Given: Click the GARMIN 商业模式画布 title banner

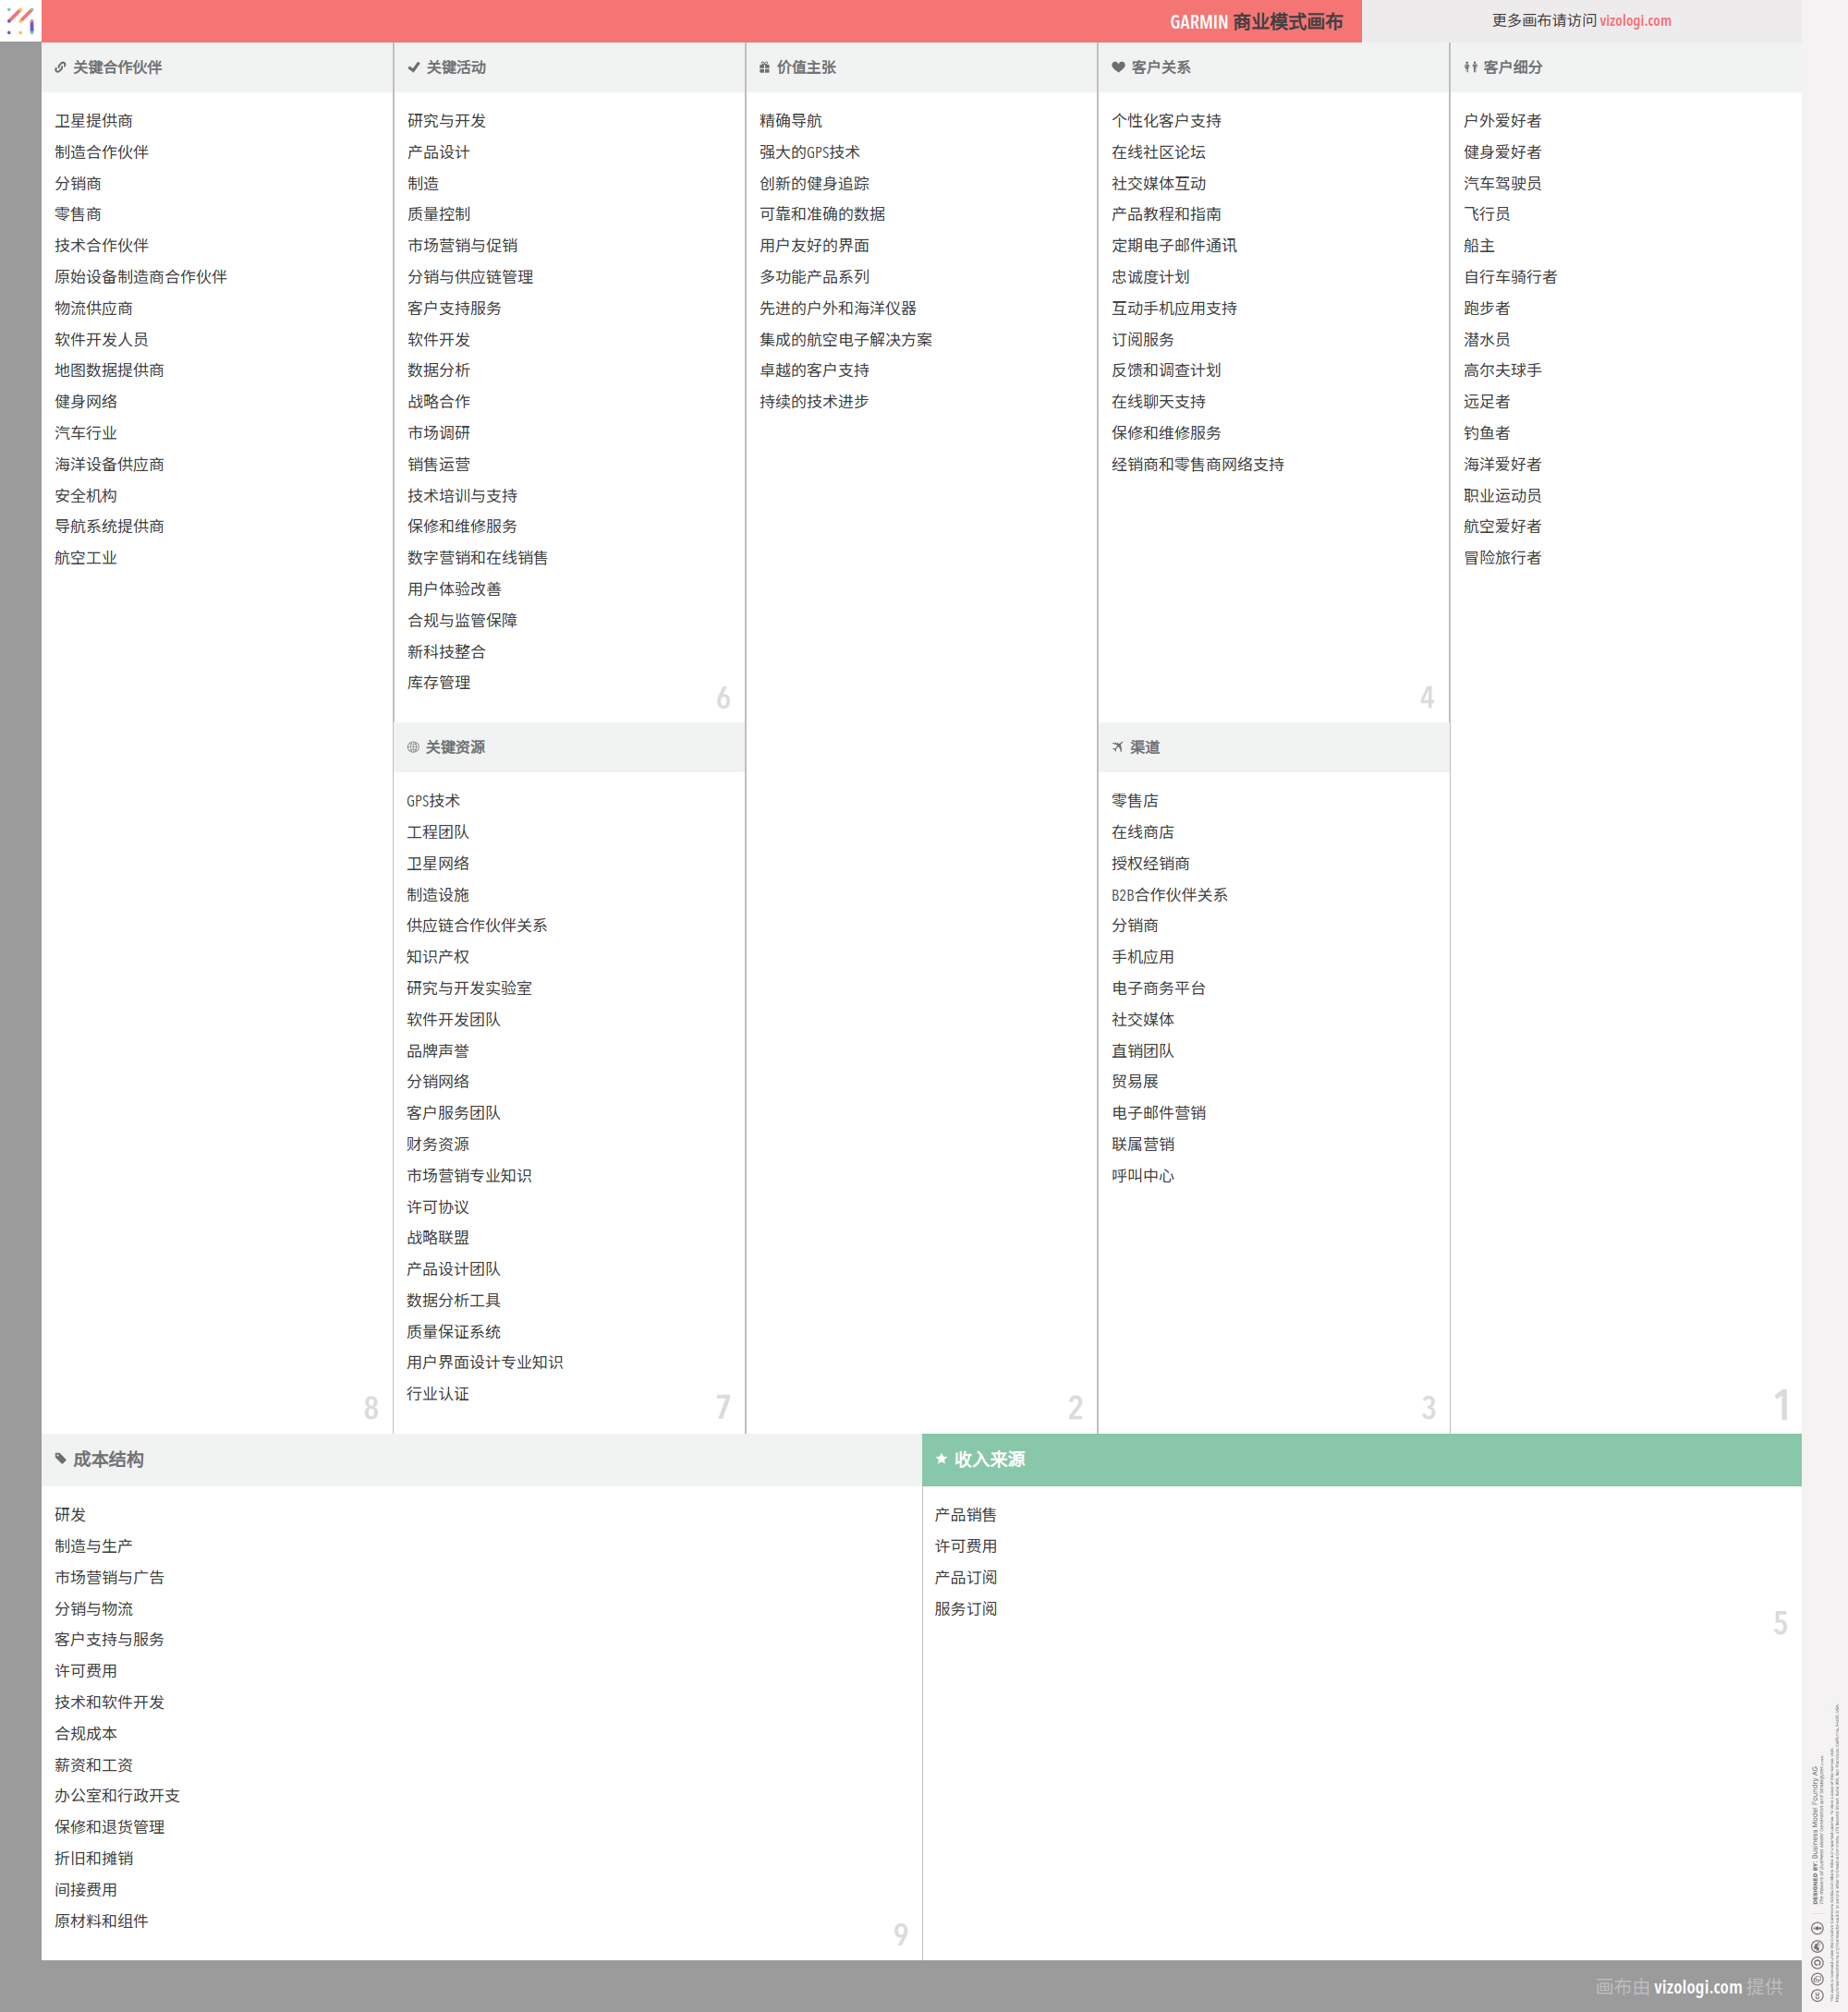Looking at the screenshot, I should coord(1255,21).
